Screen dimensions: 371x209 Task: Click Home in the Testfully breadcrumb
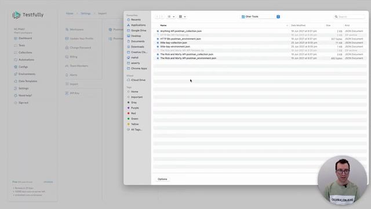coord(70,13)
